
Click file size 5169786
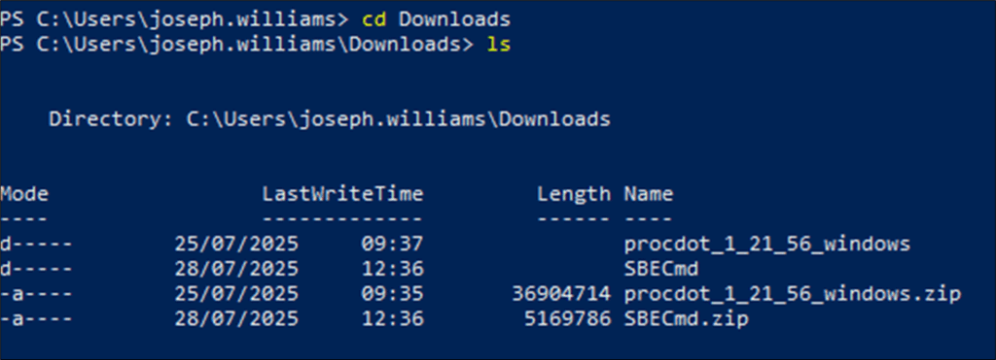(x=567, y=319)
